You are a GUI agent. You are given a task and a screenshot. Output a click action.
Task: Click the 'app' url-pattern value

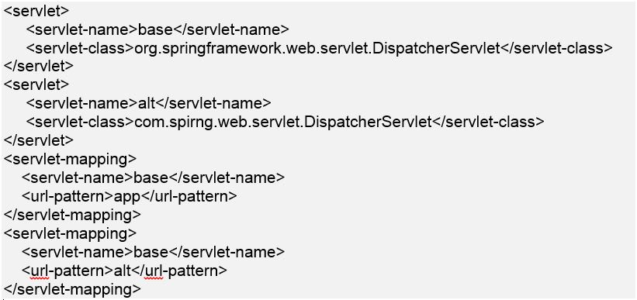[x=127, y=196]
